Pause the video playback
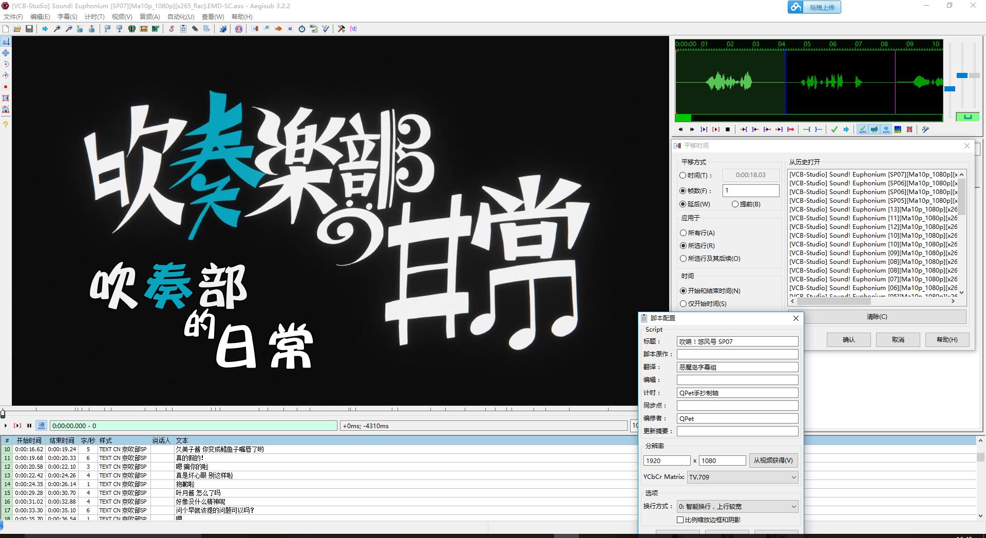 [29, 426]
